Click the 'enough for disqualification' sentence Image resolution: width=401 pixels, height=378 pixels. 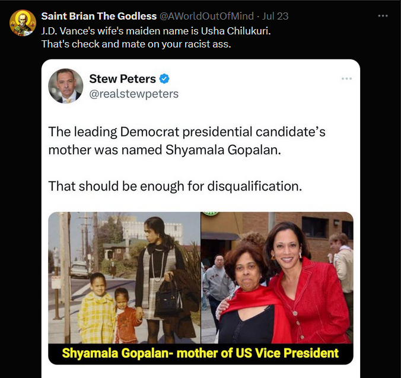coord(175,186)
